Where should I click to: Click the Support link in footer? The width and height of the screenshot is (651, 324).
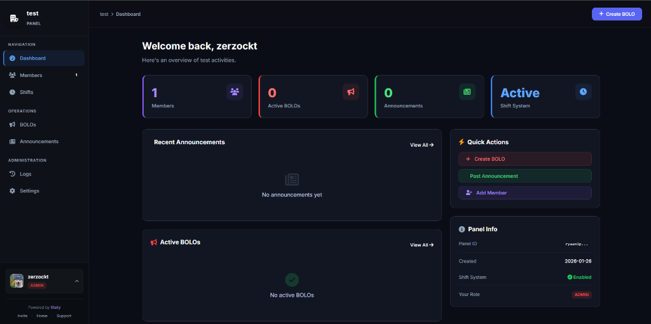64,316
